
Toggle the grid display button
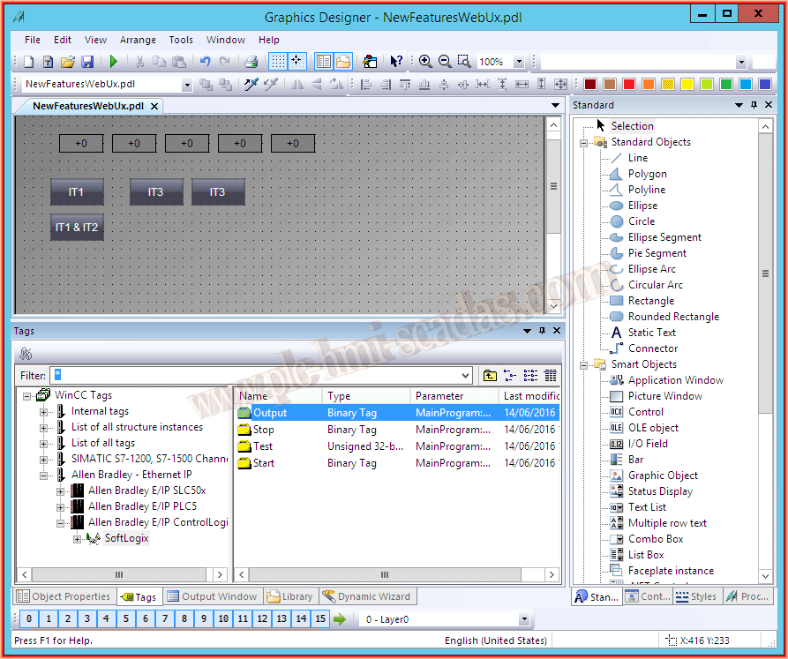pos(277,62)
